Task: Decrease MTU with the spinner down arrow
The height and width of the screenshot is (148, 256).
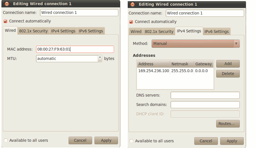Action: pyautogui.click(x=100, y=60)
